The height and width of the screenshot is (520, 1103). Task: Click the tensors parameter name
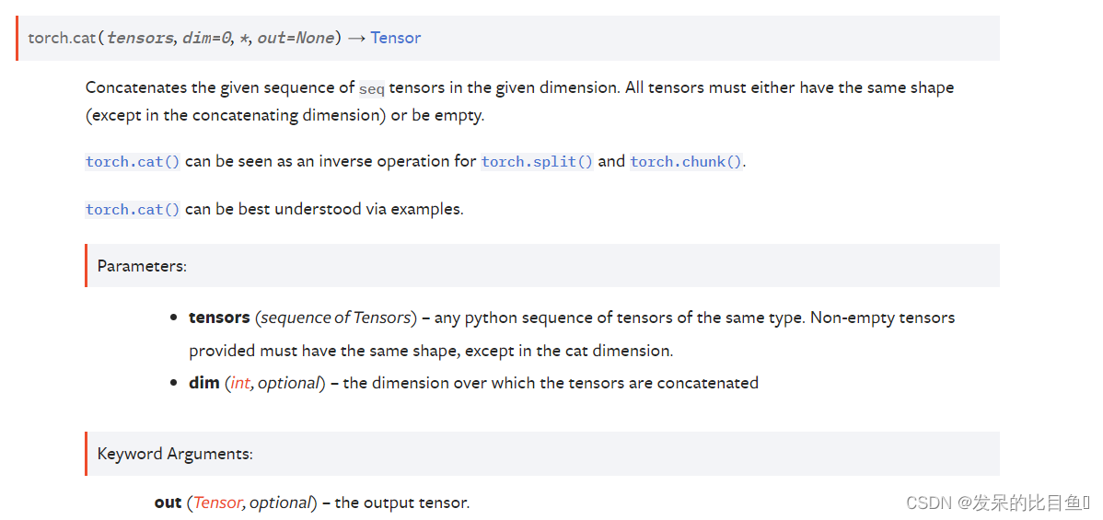(x=219, y=318)
